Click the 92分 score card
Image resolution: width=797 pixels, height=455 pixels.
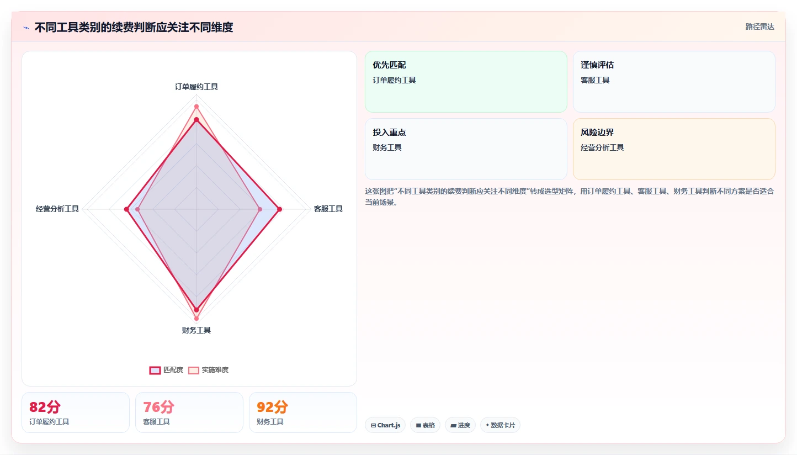(303, 412)
